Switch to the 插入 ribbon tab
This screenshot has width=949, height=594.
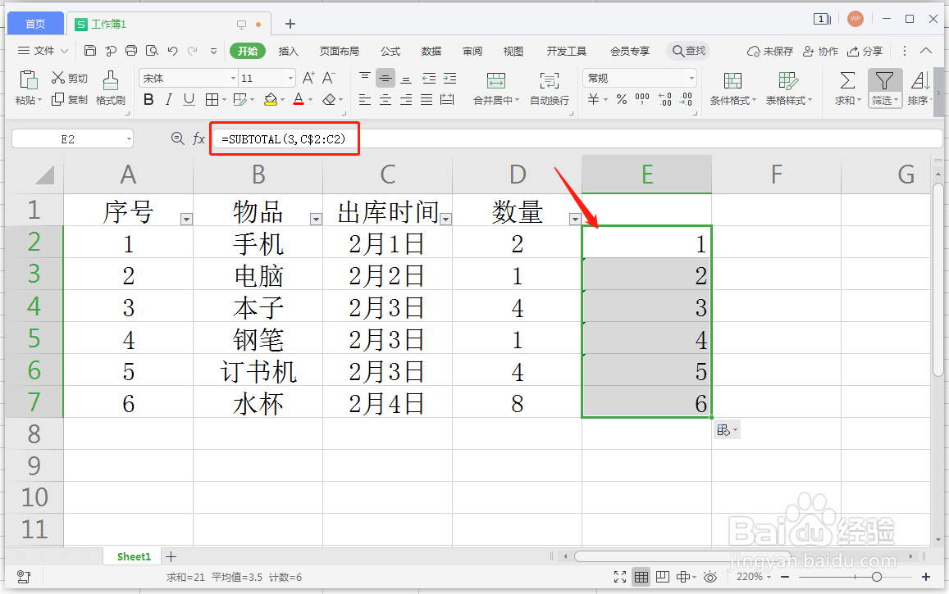point(290,50)
